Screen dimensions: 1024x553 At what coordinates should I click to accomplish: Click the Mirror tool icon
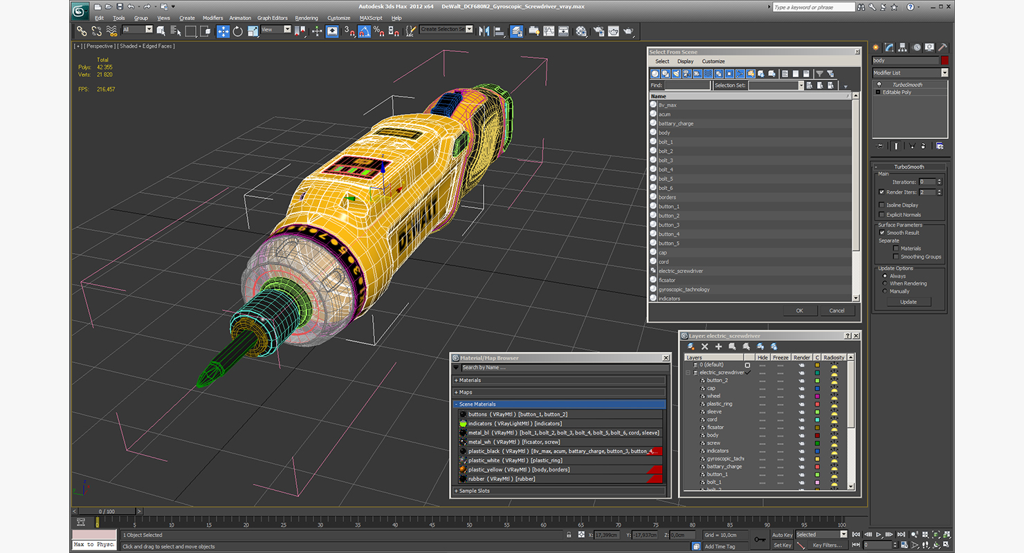coord(484,31)
